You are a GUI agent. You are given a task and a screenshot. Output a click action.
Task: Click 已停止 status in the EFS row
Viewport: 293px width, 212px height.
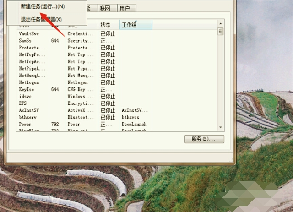[108, 103]
